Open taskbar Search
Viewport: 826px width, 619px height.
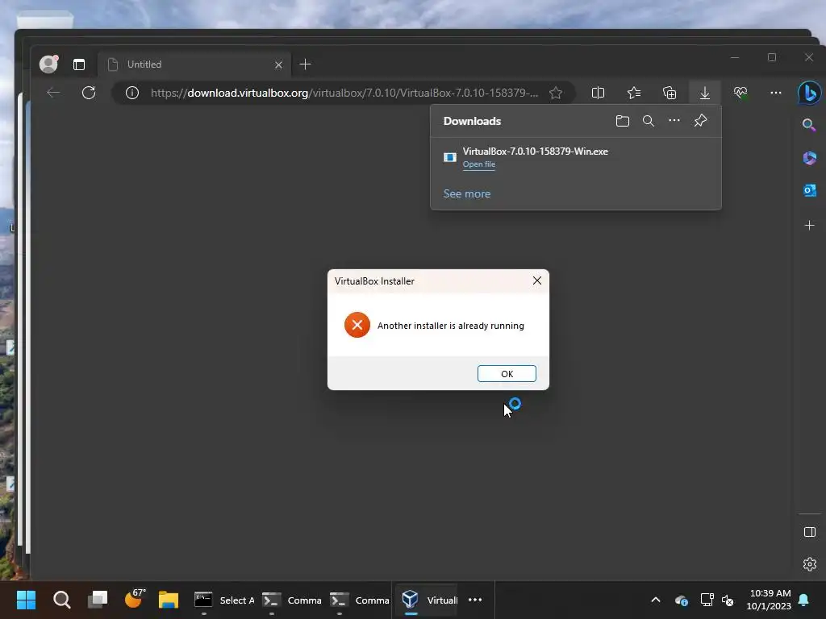click(61, 600)
